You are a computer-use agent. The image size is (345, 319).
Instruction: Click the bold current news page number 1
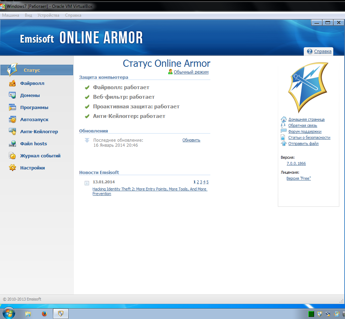[194, 182]
